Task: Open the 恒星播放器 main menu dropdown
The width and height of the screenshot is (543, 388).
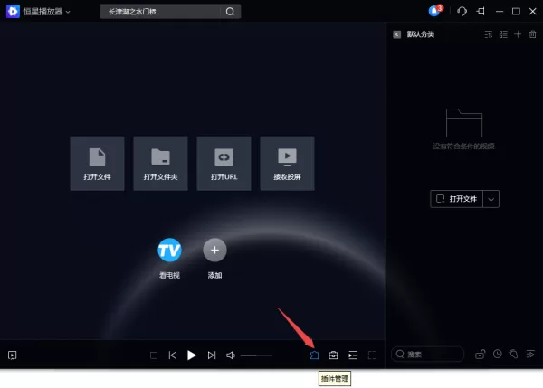Action: click(68, 12)
